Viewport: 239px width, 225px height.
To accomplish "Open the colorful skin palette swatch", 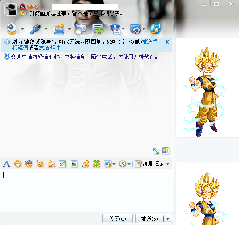I will 166,151.
